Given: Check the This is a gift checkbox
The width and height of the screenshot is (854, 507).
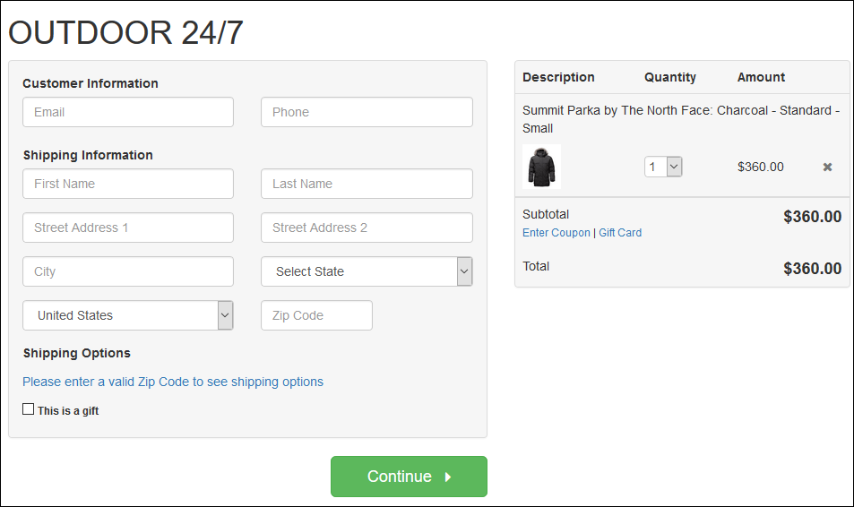Looking at the screenshot, I should tap(29, 409).
